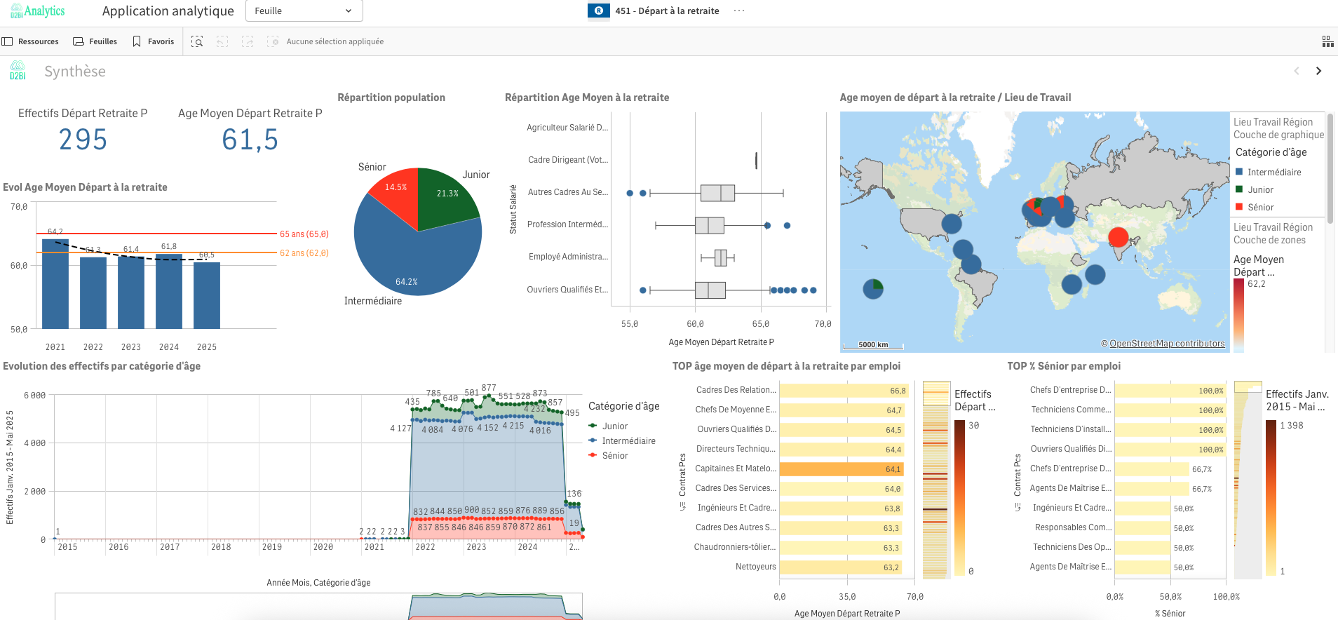Click the step forward selection icon
1338x620 pixels.
pos(248,42)
